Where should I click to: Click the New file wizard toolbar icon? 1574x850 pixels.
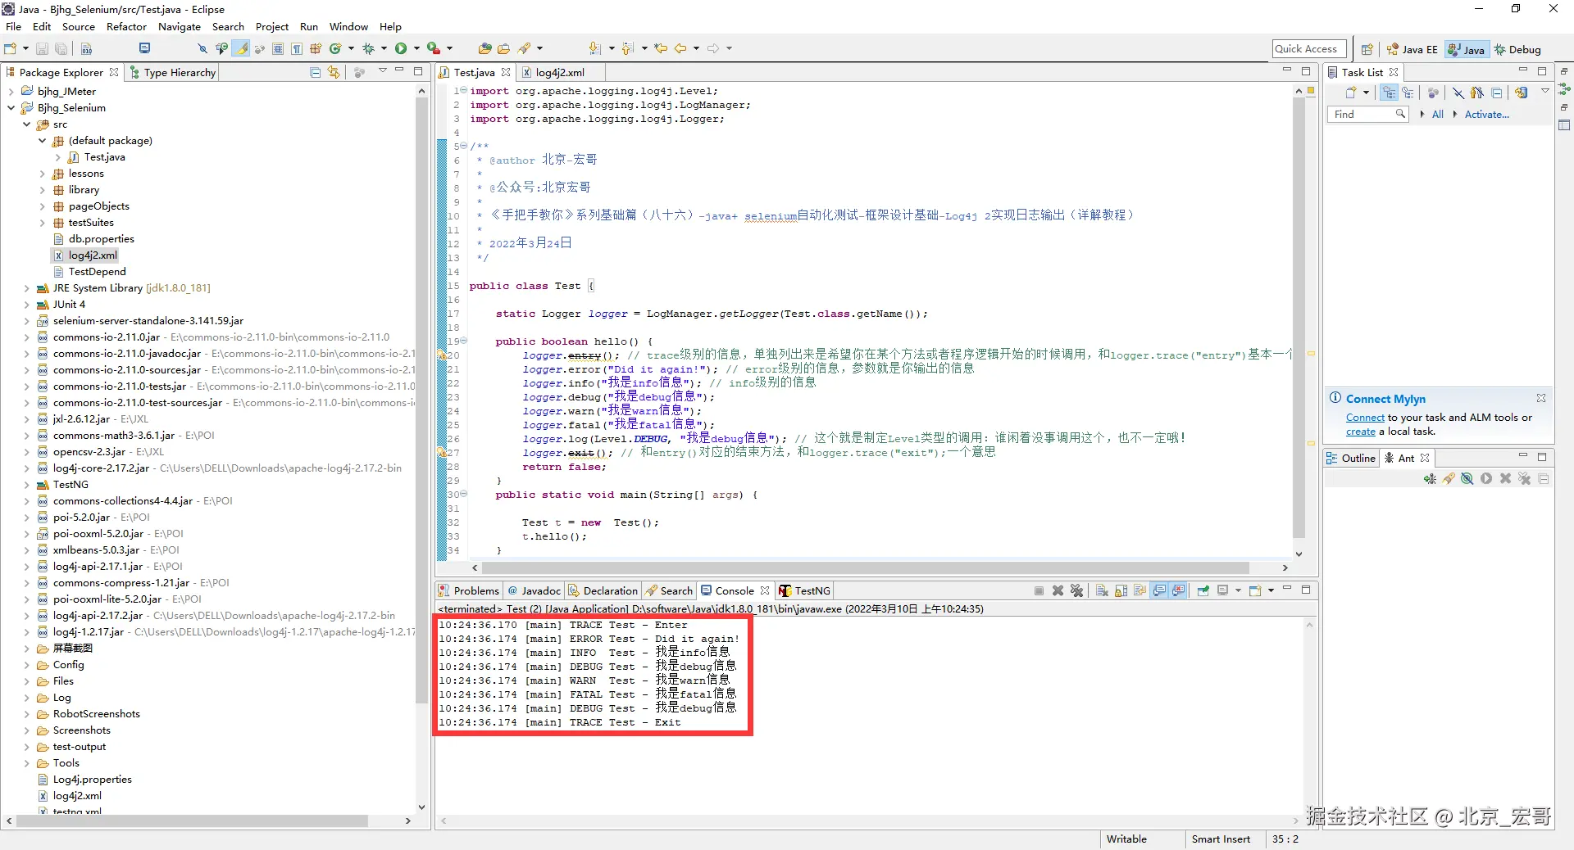pos(11,48)
